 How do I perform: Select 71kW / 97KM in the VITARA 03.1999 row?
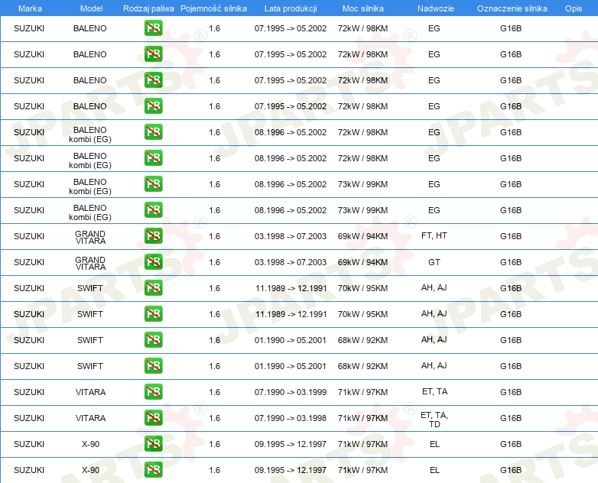click(x=362, y=392)
